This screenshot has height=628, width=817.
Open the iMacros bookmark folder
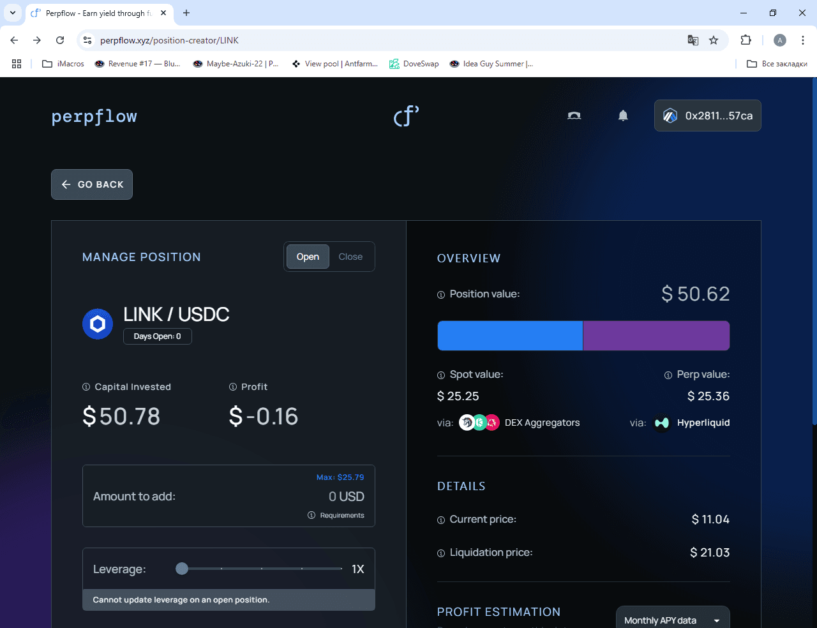(x=63, y=64)
